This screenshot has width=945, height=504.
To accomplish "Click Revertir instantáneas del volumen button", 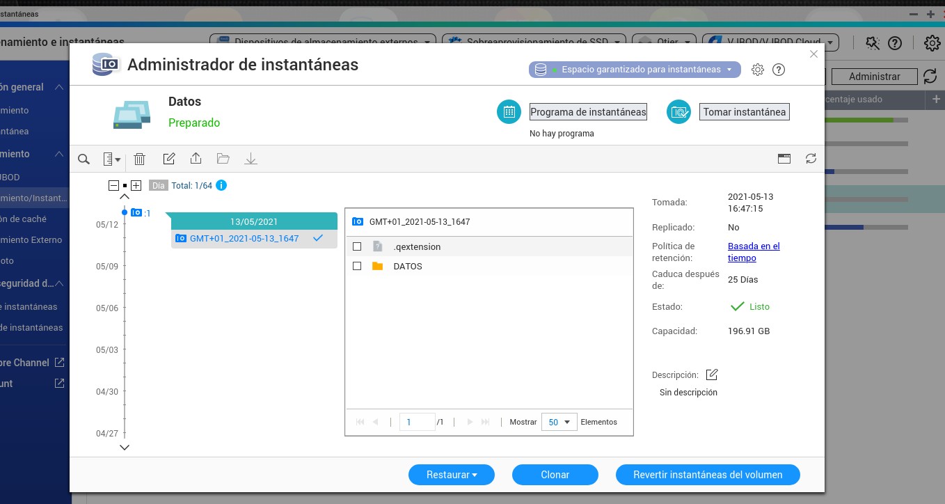I will tap(708, 475).
